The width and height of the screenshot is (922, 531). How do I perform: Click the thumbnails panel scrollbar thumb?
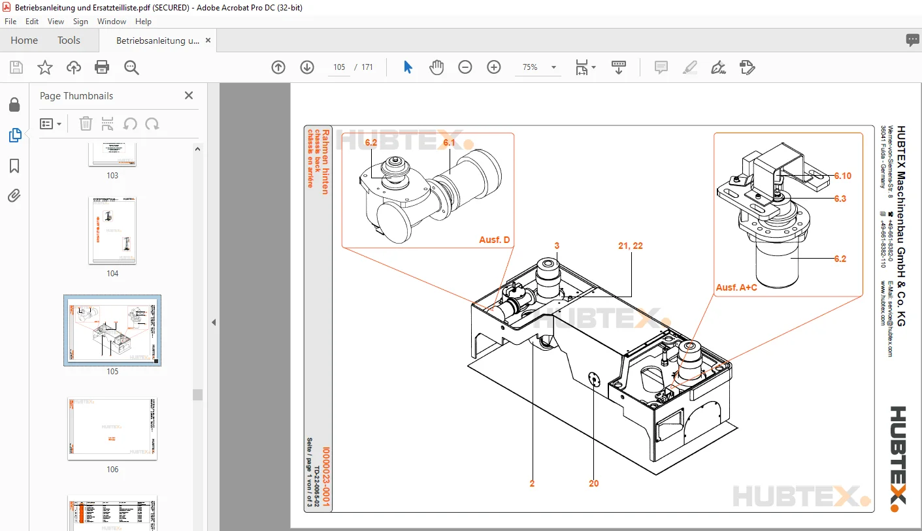pos(197,394)
